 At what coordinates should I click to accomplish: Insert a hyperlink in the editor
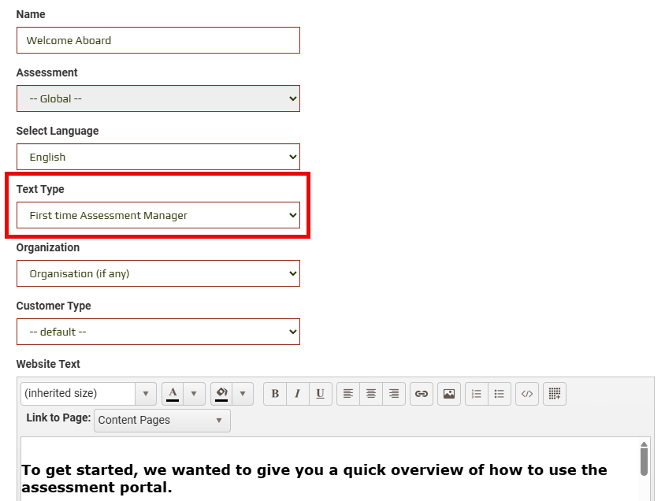pos(422,394)
